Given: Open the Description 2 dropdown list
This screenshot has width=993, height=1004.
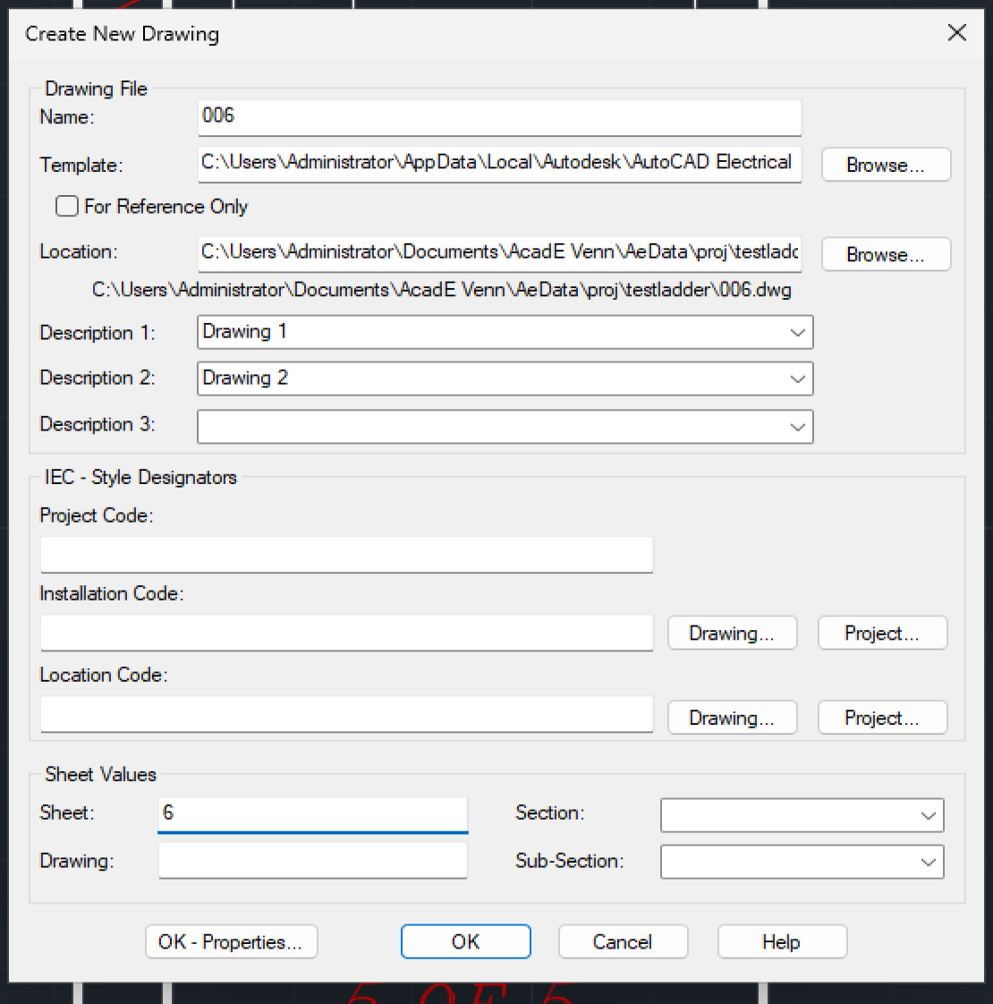Looking at the screenshot, I should point(797,379).
